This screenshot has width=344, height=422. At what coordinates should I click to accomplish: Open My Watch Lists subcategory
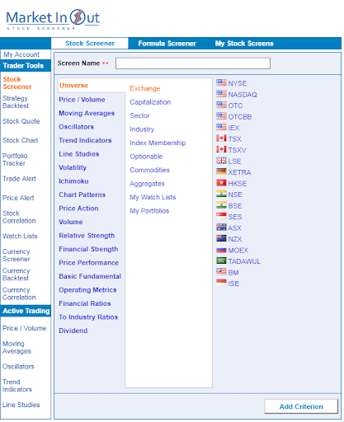pyautogui.click(x=153, y=197)
